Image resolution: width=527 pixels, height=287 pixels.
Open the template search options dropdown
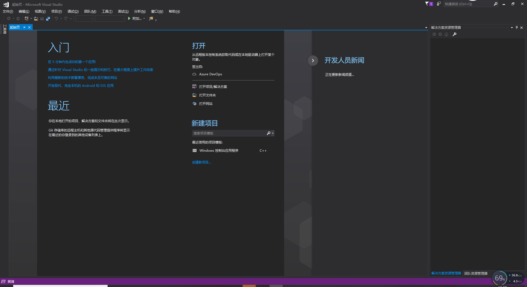tap(273, 133)
